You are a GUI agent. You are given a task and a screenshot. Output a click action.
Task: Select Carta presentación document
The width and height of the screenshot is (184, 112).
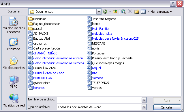(x=44, y=48)
